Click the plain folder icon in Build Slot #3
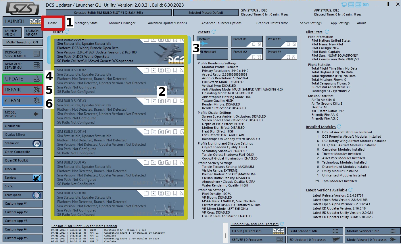Image resolution: width=401 pixels, height=244 pixels. [x=146, y=101]
